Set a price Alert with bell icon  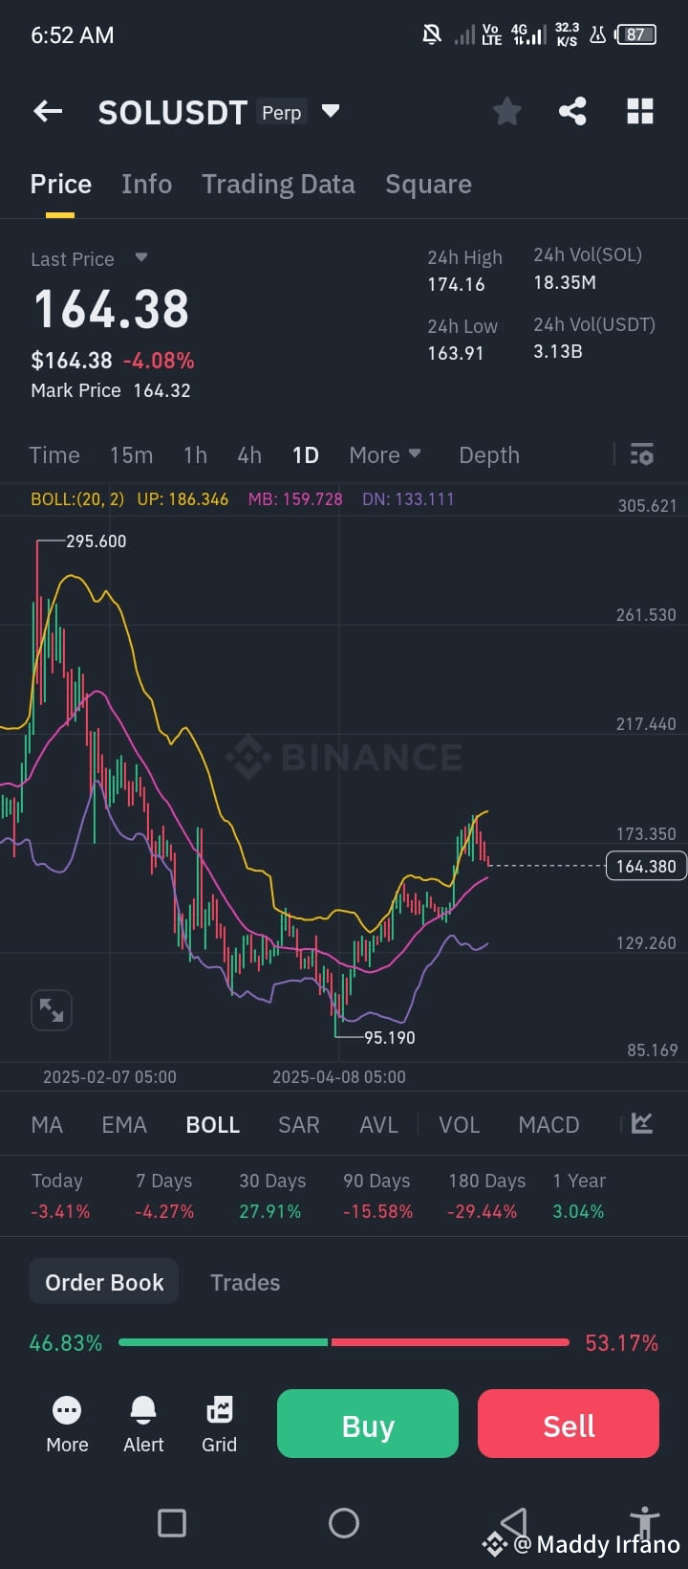[x=143, y=1425]
